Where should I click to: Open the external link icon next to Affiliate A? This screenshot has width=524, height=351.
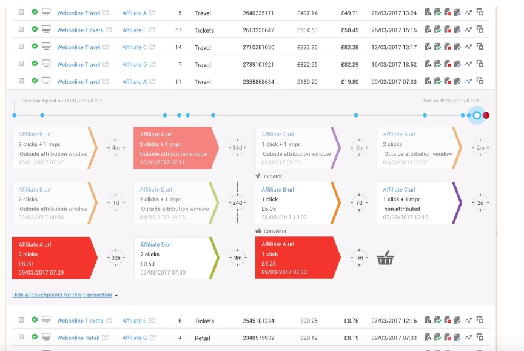click(x=152, y=12)
